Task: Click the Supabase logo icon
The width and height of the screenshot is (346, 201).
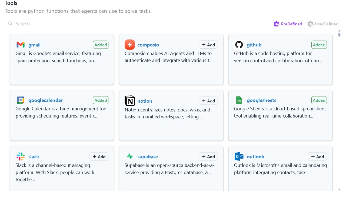Action: coord(130,156)
